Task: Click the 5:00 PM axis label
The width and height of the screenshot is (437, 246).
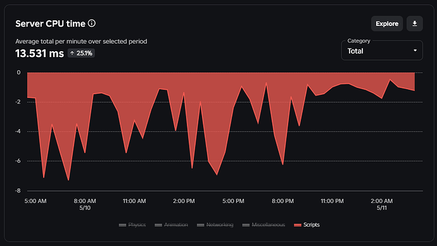Action: coord(233,201)
